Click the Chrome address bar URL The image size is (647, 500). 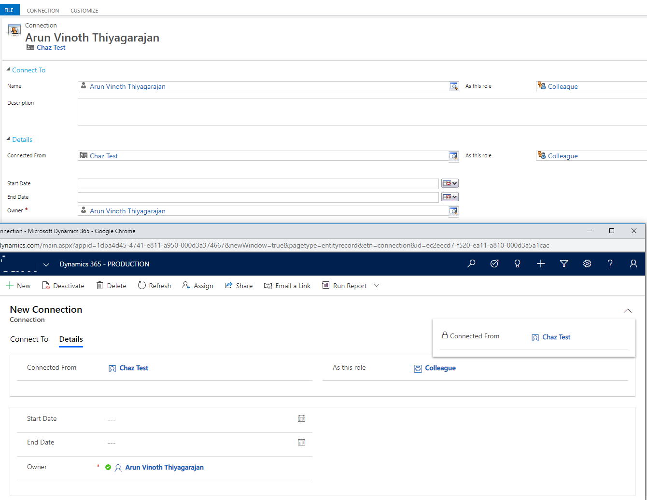coord(275,245)
